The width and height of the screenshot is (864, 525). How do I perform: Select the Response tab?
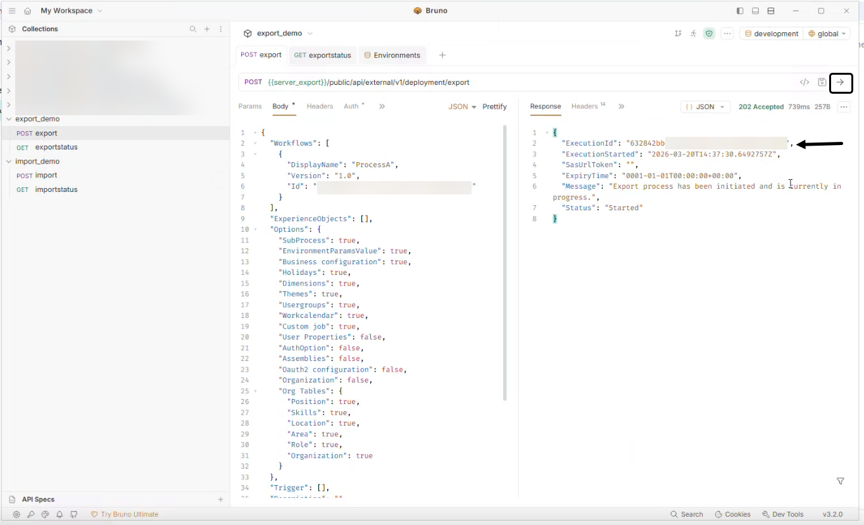pos(546,106)
